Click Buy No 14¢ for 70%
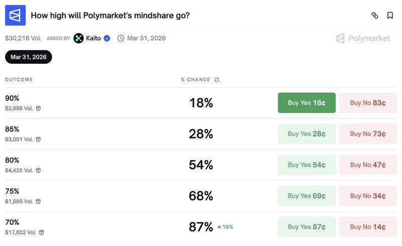This screenshot has width=402, height=246. 368,227
